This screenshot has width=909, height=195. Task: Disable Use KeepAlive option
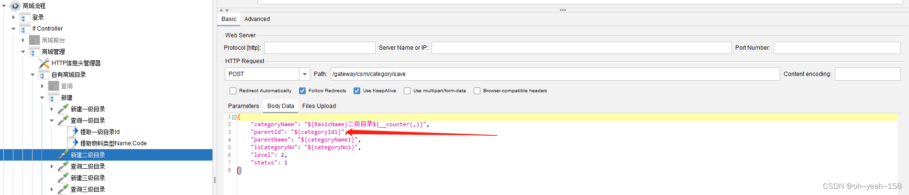click(x=357, y=91)
